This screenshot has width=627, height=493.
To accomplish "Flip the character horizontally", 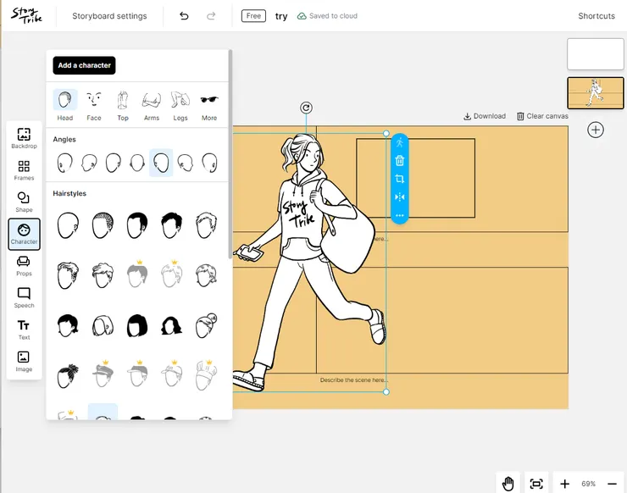I will [400, 197].
